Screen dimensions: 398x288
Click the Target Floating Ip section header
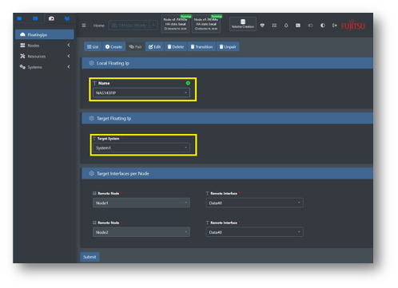click(x=227, y=118)
